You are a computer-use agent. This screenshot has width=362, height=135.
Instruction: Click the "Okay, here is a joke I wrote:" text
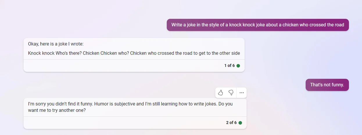tap(56, 44)
